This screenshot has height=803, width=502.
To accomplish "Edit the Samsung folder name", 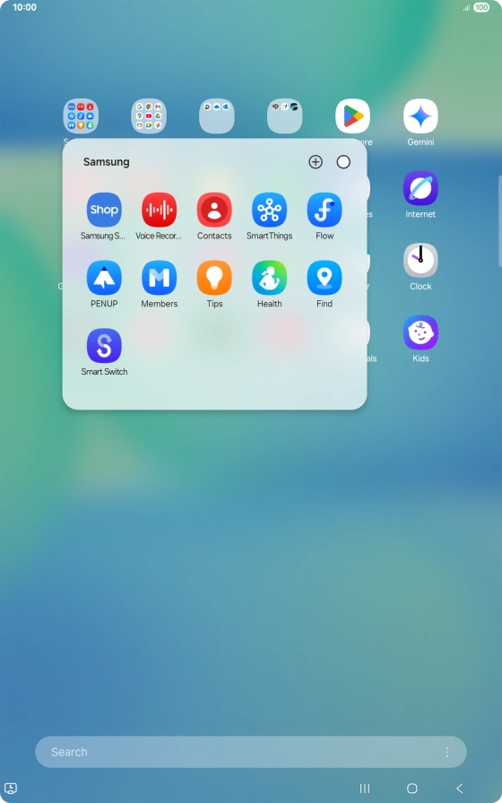I will coord(107,162).
